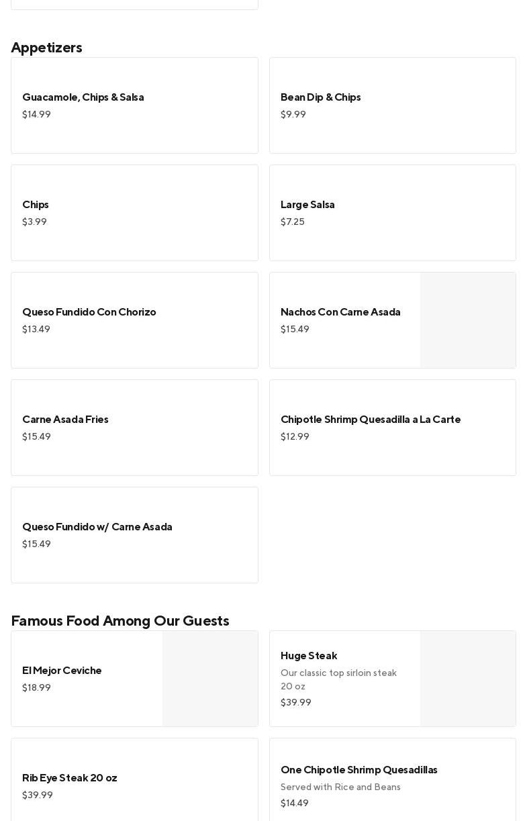Open the Rib Eye Steak 20 oz item
Image resolution: width=527 pixels, height=821 pixels.
coord(134,782)
